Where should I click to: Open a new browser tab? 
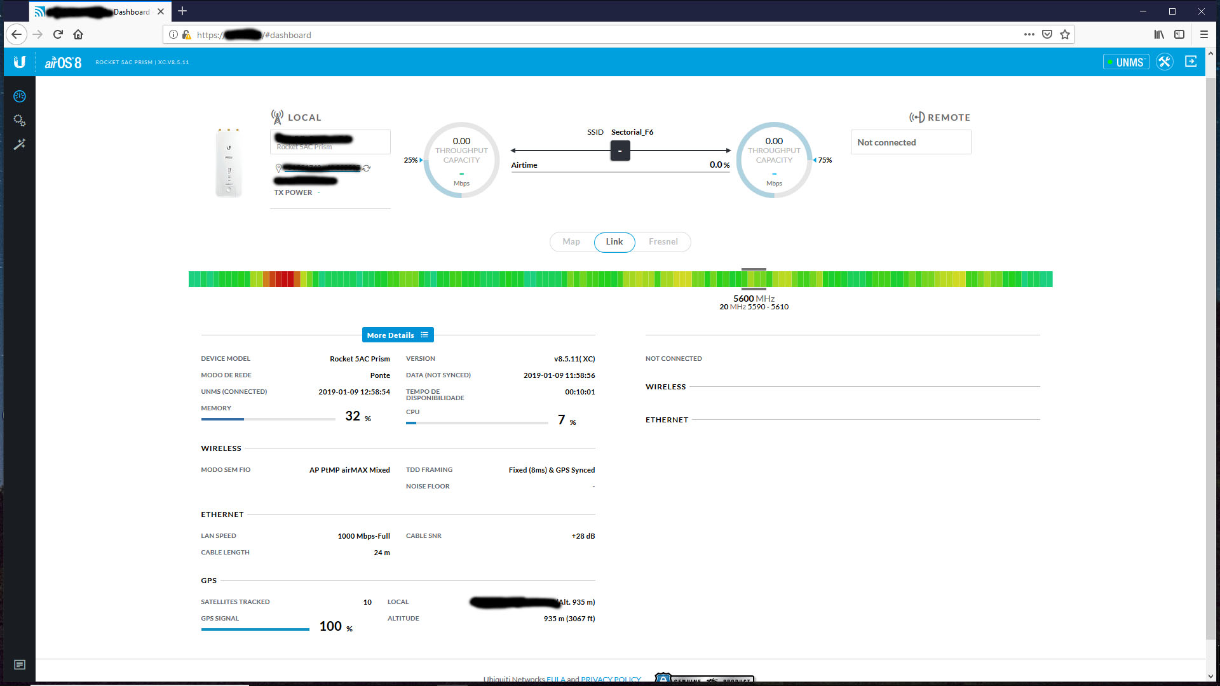pyautogui.click(x=182, y=11)
